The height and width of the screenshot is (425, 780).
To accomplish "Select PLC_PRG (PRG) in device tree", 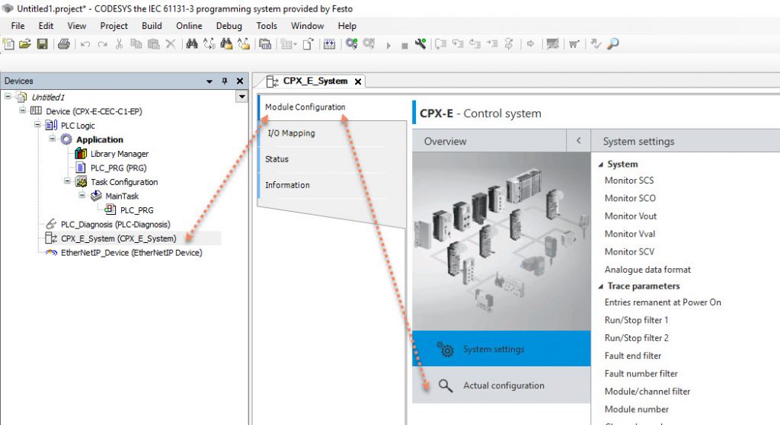I will point(118,168).
